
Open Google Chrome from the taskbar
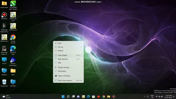coord(104,97)
